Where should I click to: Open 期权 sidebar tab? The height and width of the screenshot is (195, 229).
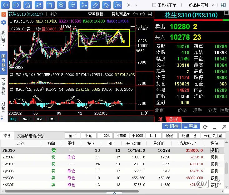3,107
